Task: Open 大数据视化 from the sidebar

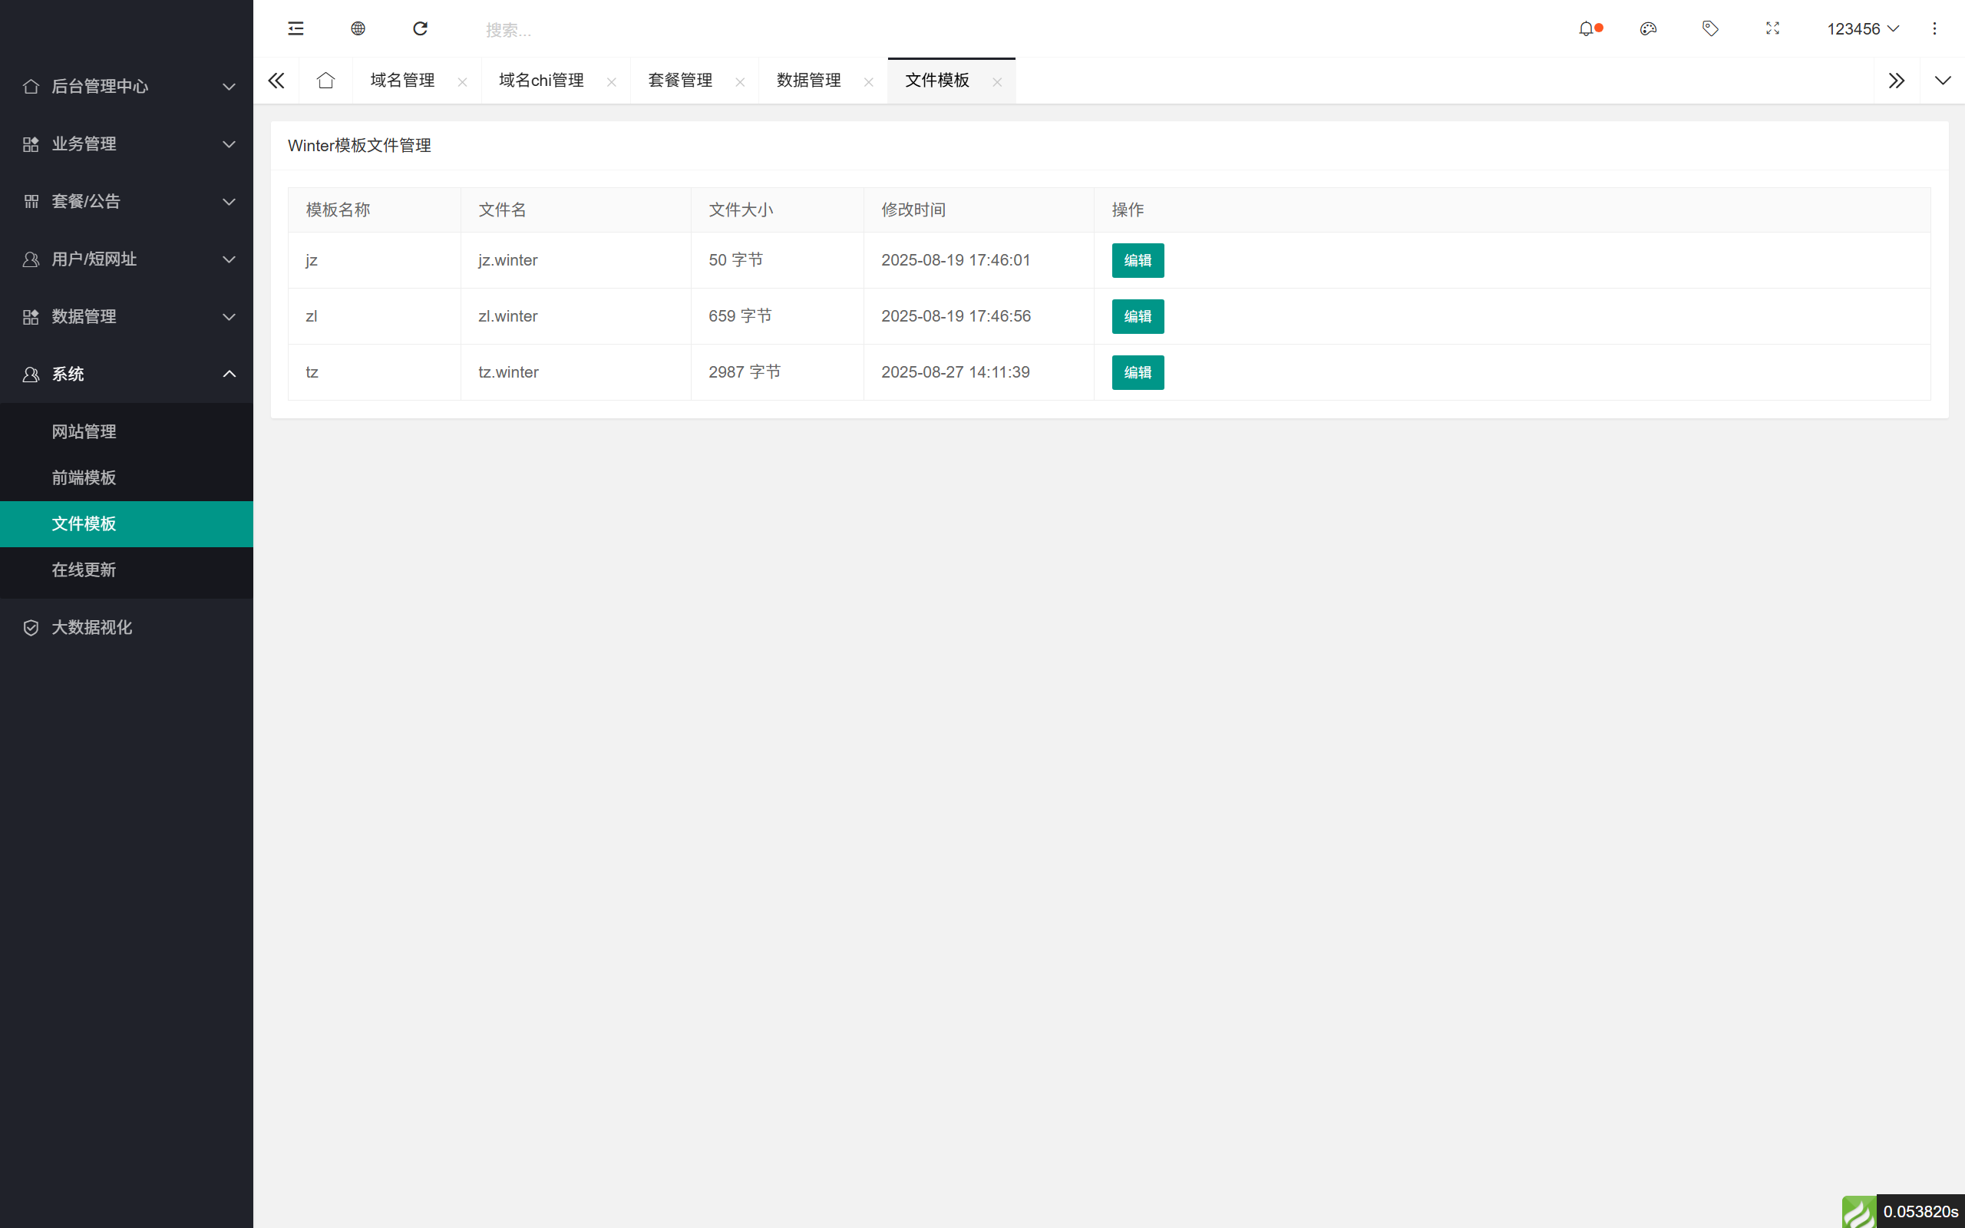Action: pos(93,627)
